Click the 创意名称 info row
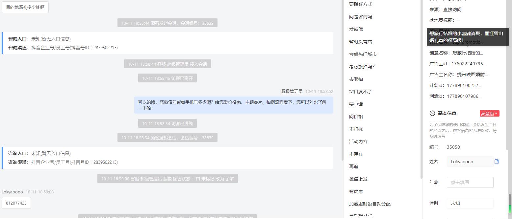Screen dimensions: 512x219 click(456, 53)
